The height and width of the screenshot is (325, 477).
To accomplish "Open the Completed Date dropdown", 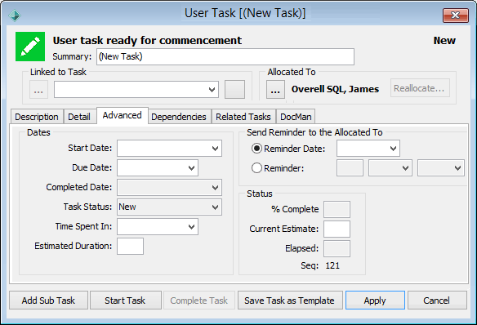I will click(x=215, y=187).
